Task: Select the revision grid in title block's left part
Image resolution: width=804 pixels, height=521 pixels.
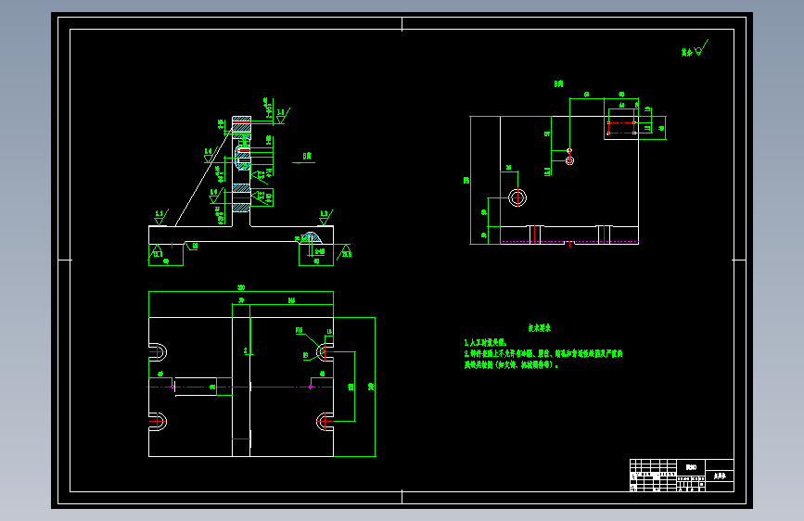Action: click(x=653, y=476)
